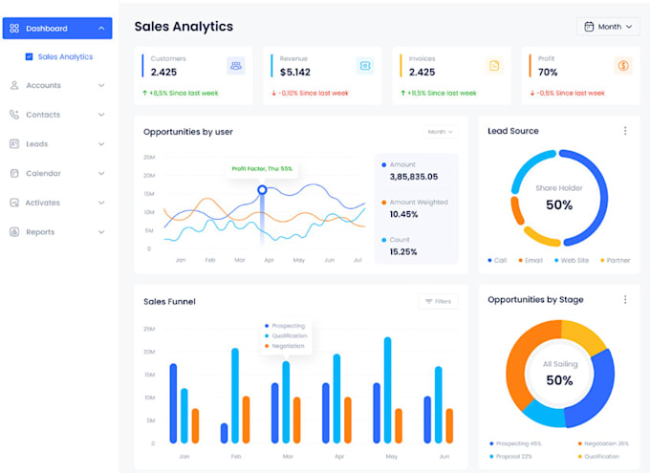Click the filter icon in Sales Funnel

(x=429, y=301)
